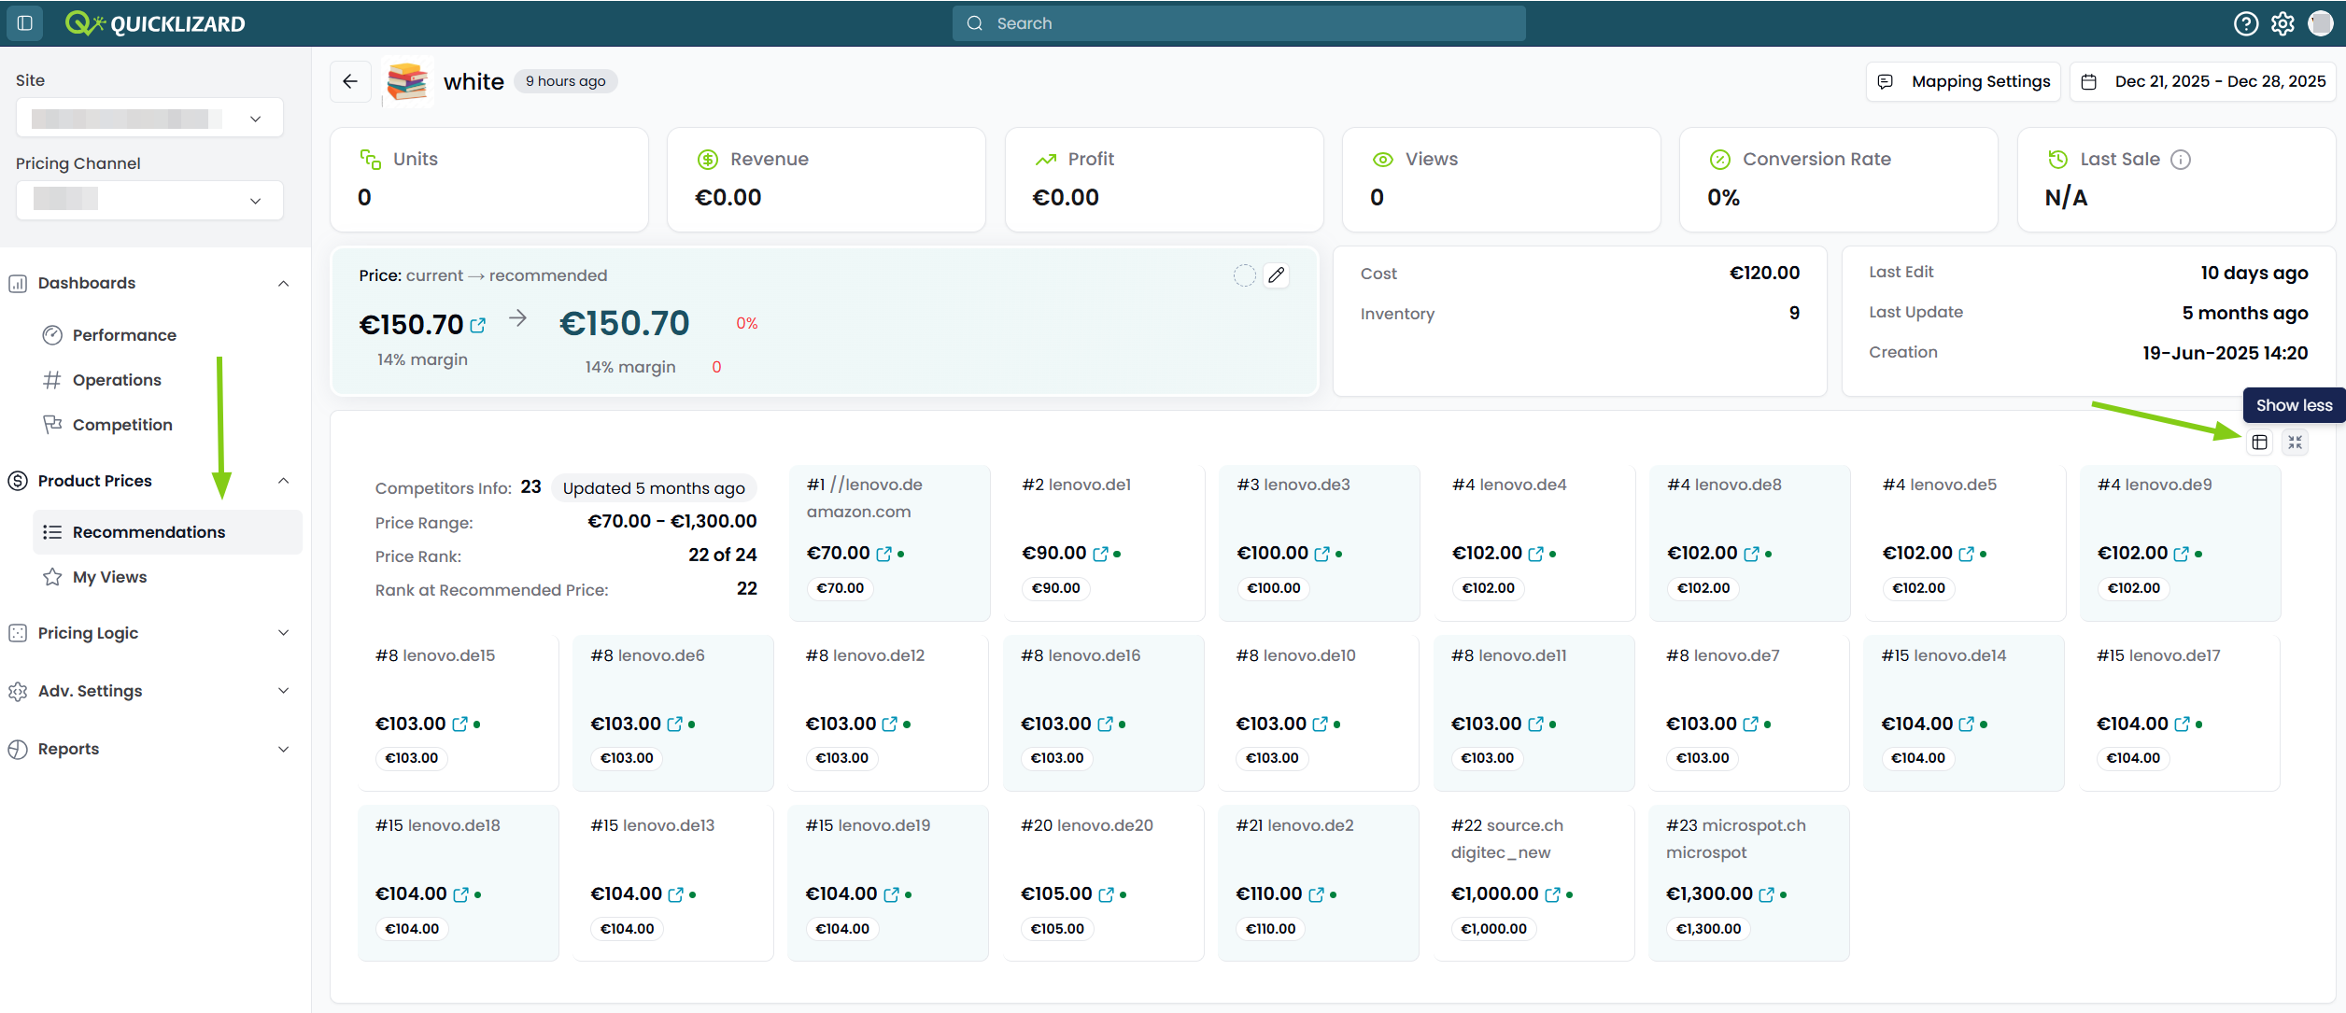Click the Mapping Settings button

[1964, 81]
